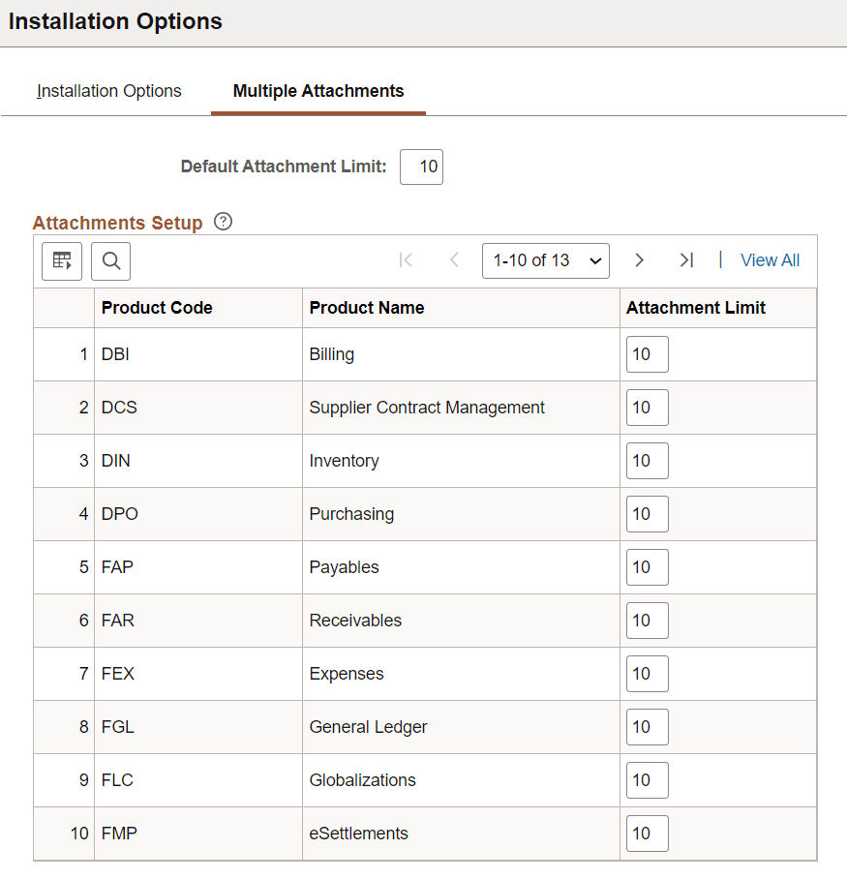Adjust the General Ledger attachment limit
Image resolution: width=847 pixels, height=880 pixels.
click(x=647, y=726)
